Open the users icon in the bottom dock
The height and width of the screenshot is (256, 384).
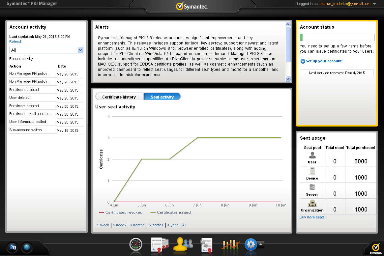click(x=183, y=244)
